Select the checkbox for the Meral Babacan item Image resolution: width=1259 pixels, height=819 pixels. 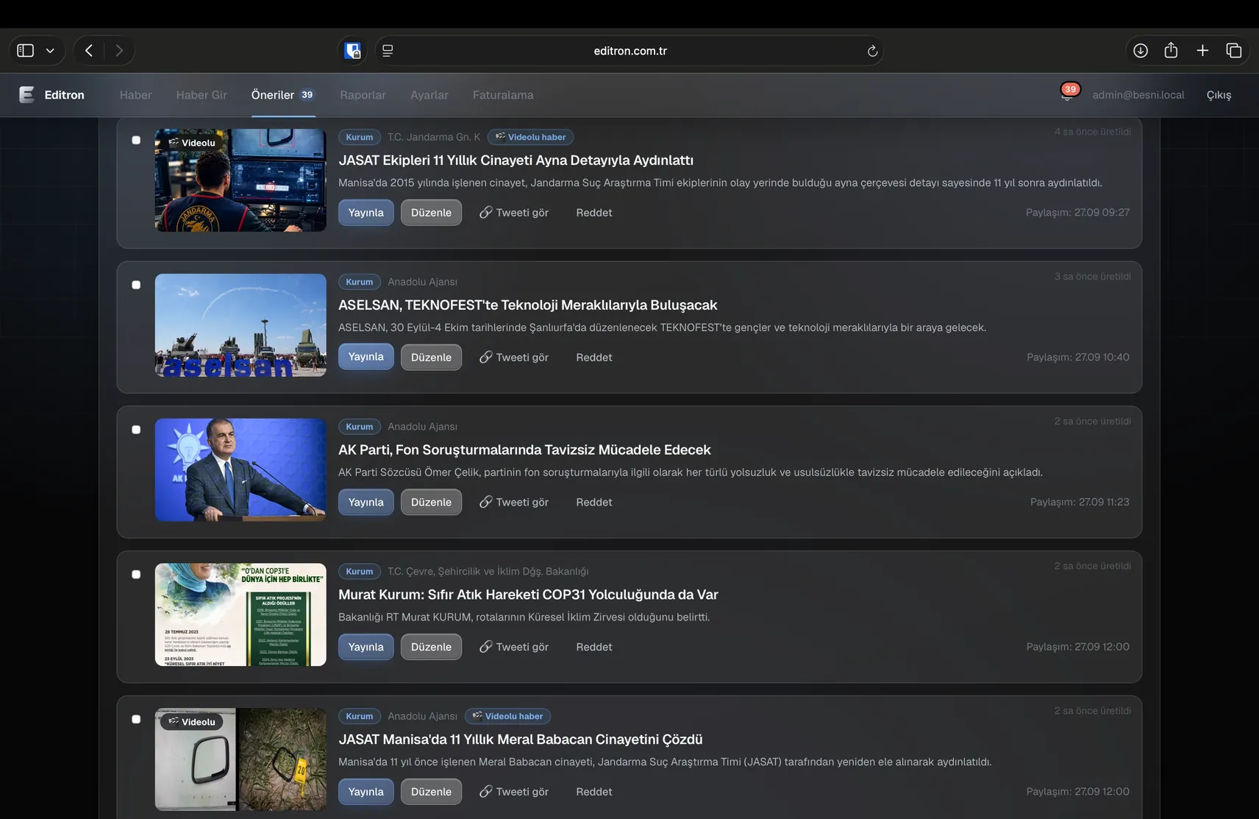tap(136, 719)
